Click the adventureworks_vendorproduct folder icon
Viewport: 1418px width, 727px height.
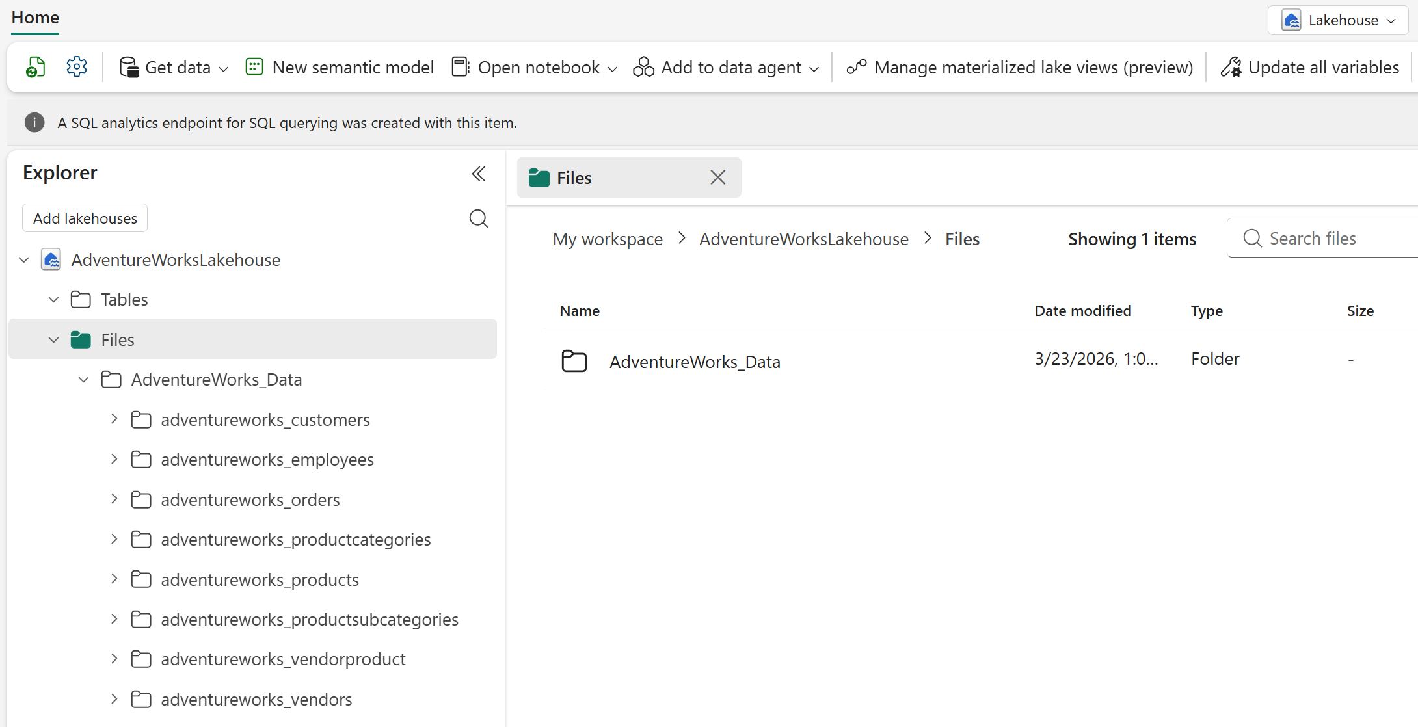[x=141, y=659]
